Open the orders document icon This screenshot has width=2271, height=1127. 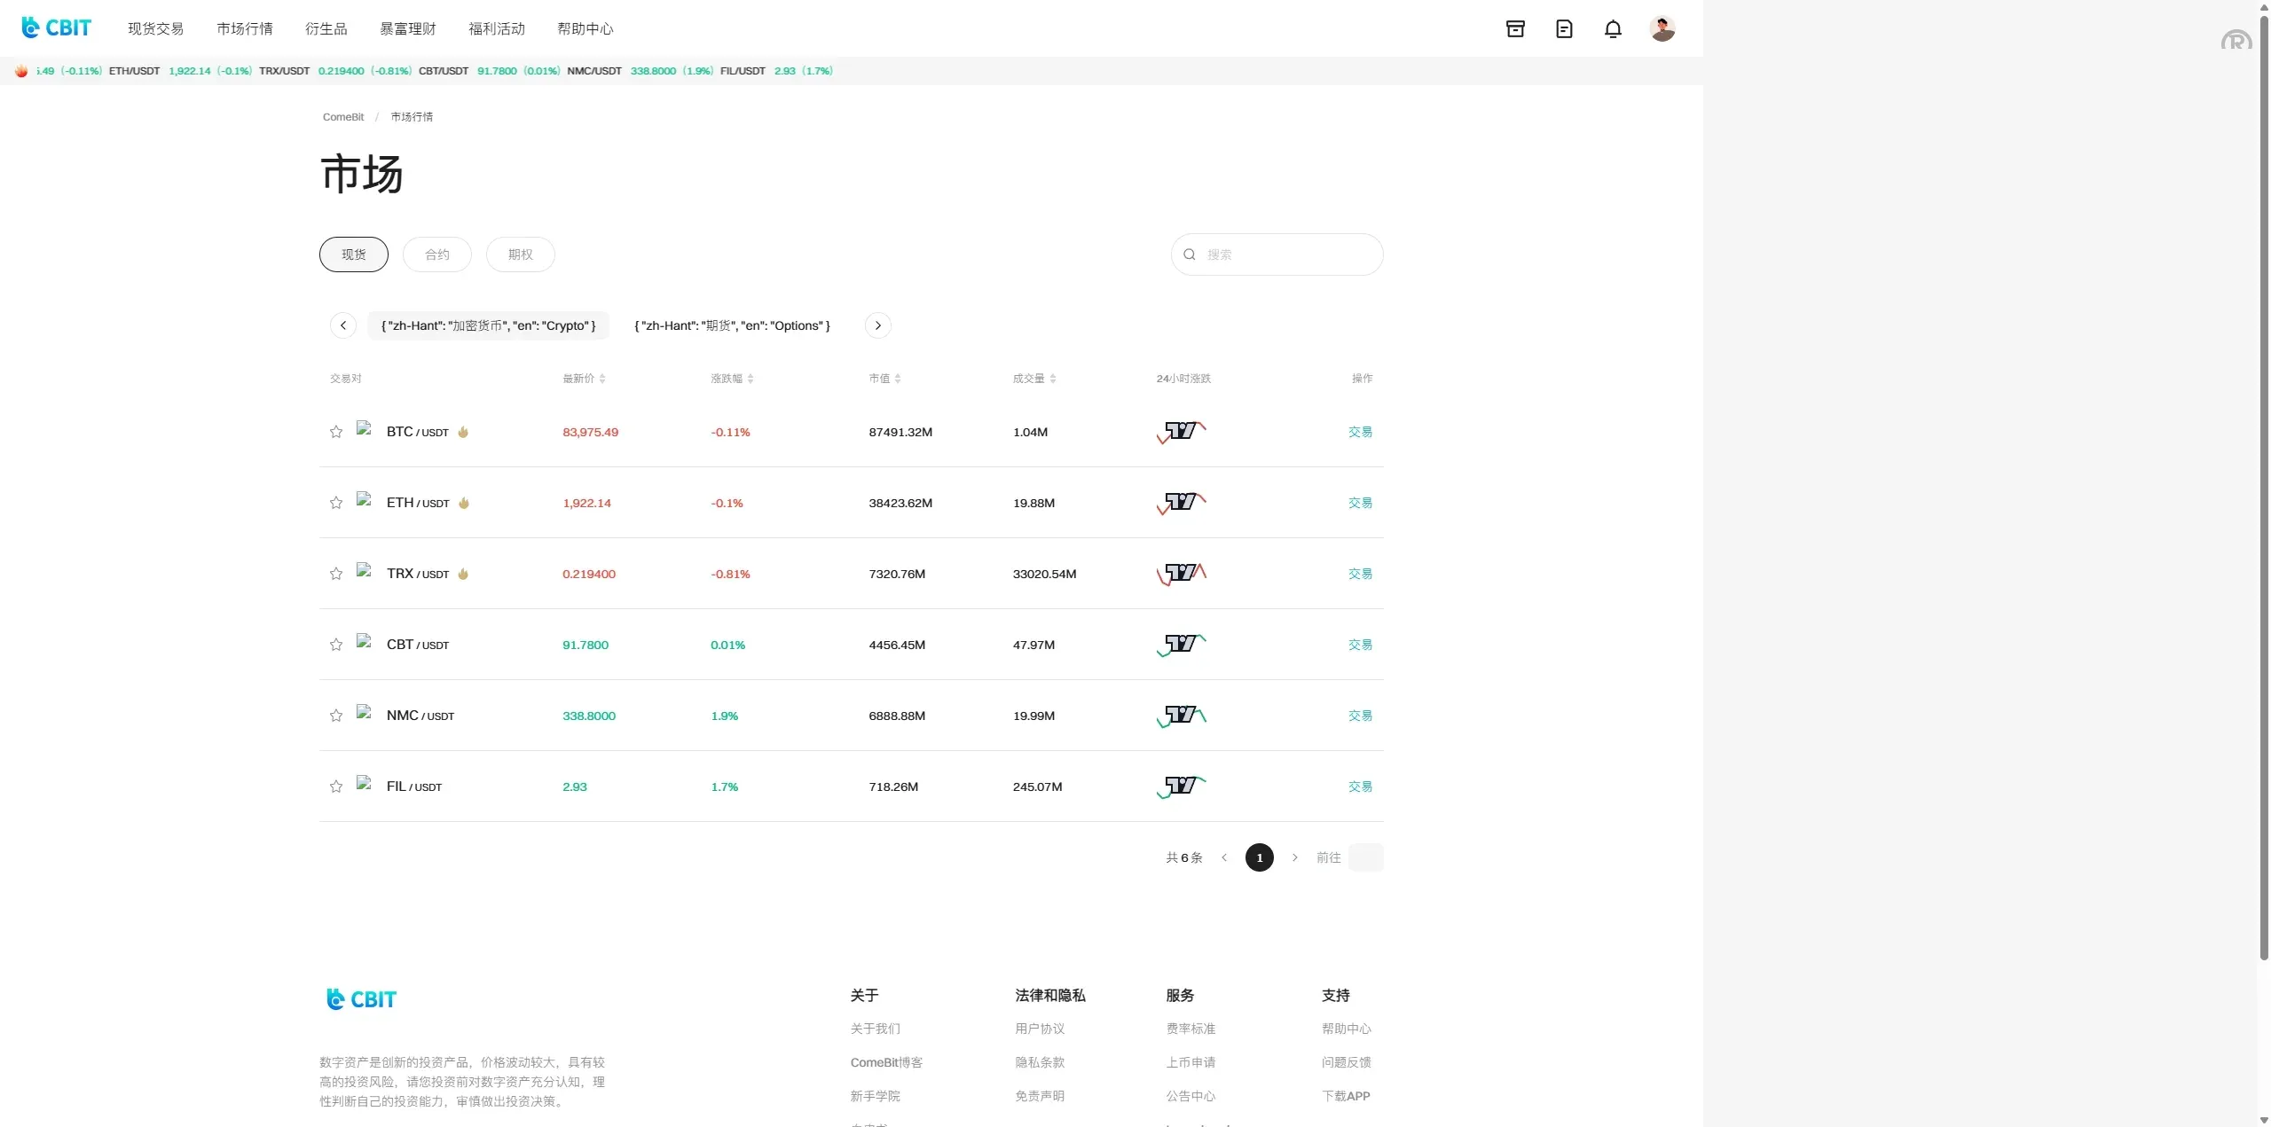1564,29
